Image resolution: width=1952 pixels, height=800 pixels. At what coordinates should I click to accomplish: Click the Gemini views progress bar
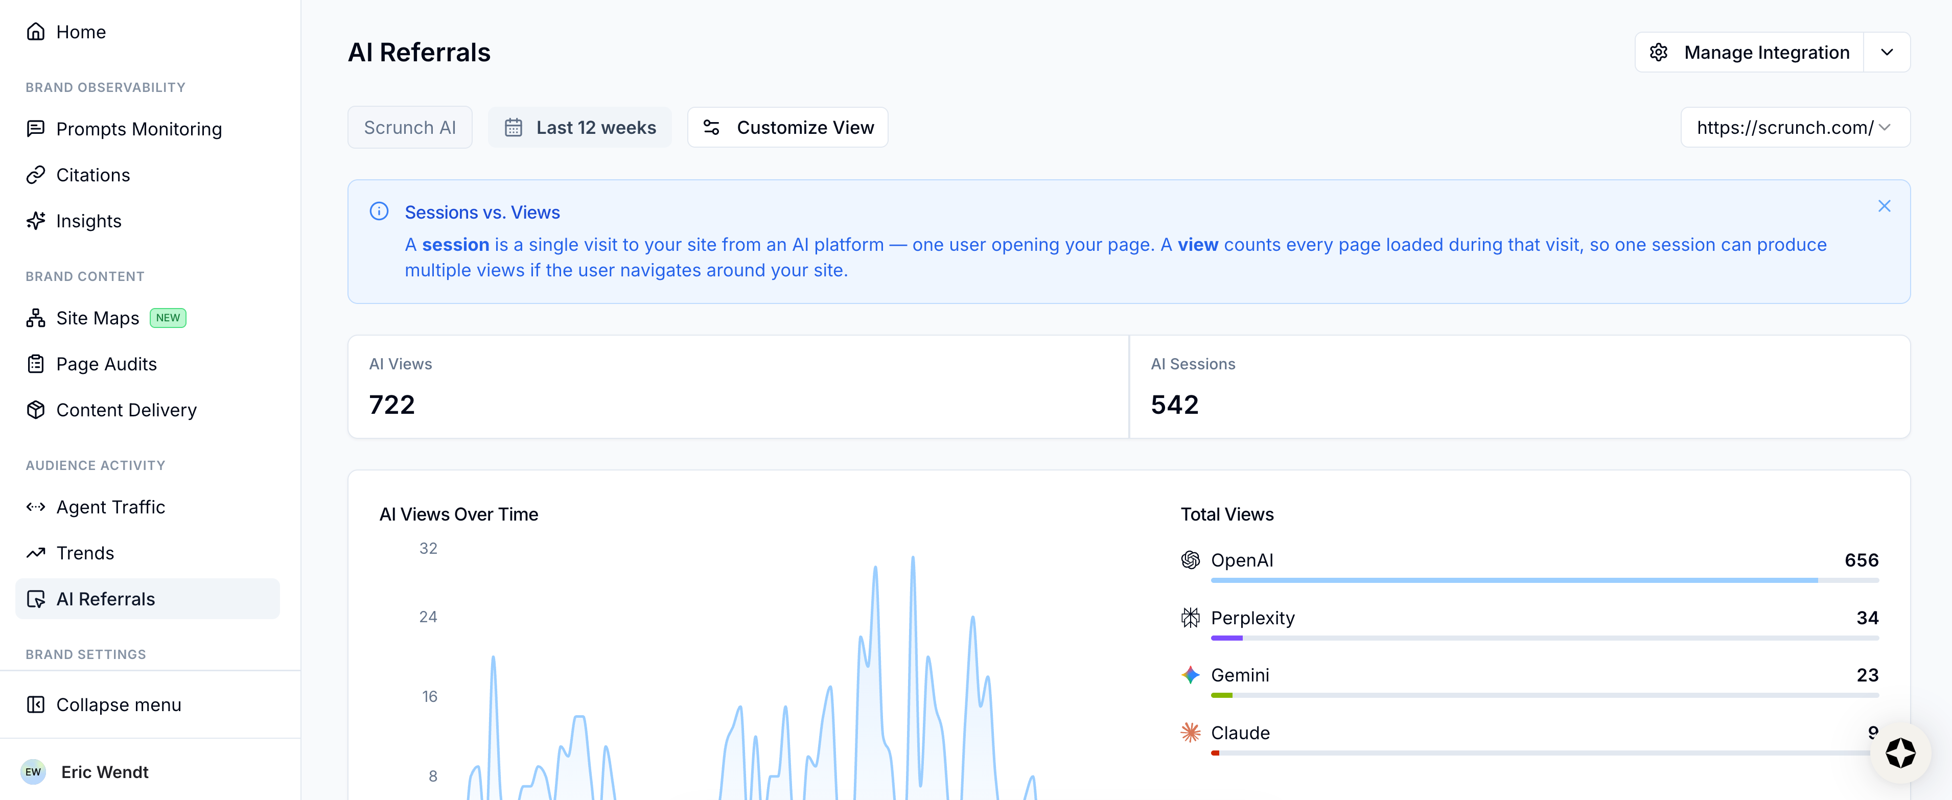(x=1544, y=695)
